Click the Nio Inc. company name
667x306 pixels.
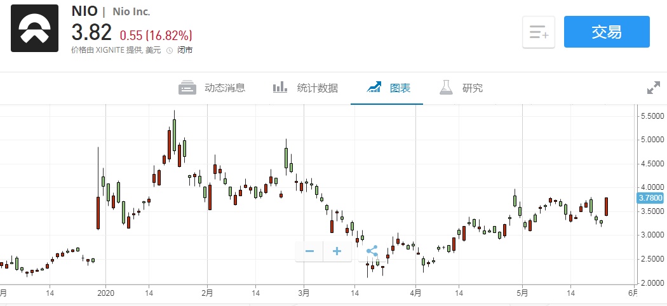[x=131, y=12]
